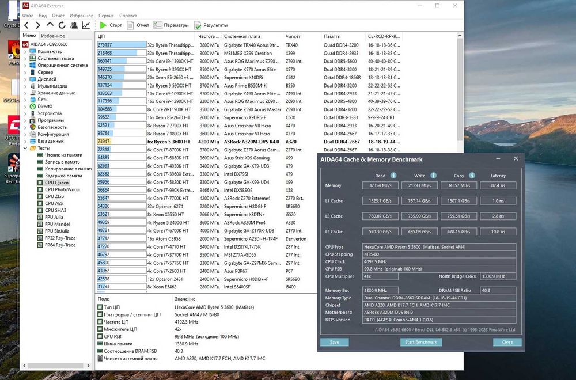Open Задержка памяти test
Viewport: 576px width, 380px height.
click(63, 176)
